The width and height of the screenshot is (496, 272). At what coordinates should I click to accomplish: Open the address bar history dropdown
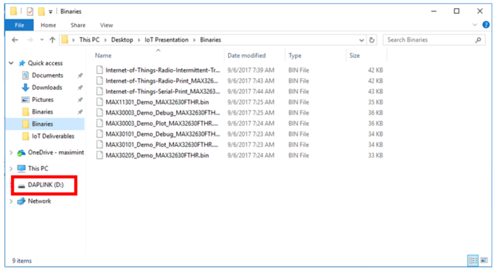pyautogui.click(x=361, y=40)
